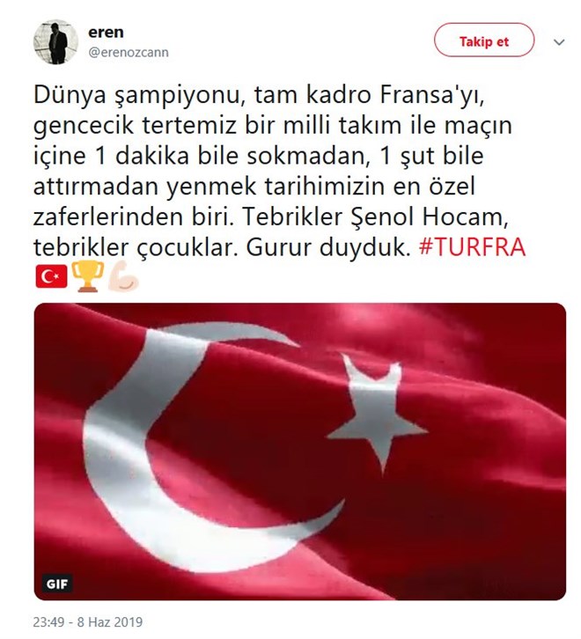Click the Takip et follow button

pyautogui.click(x=484, y=40)
